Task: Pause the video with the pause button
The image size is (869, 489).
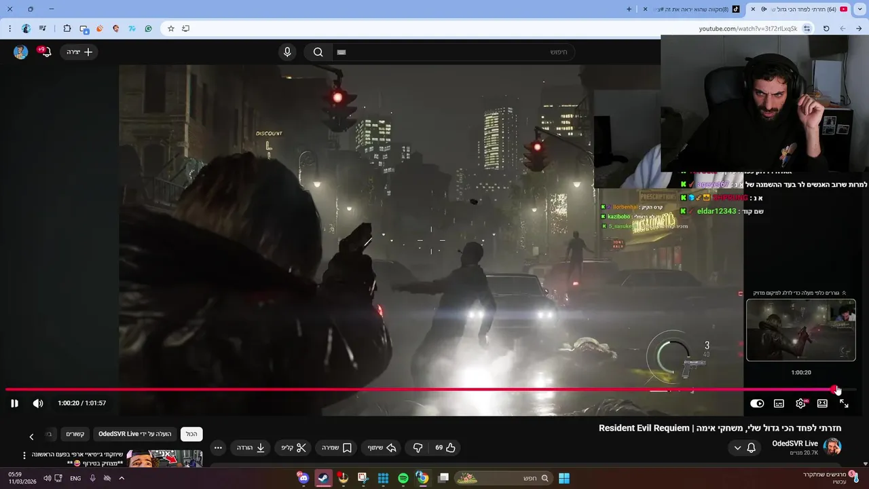Action: 14,403
